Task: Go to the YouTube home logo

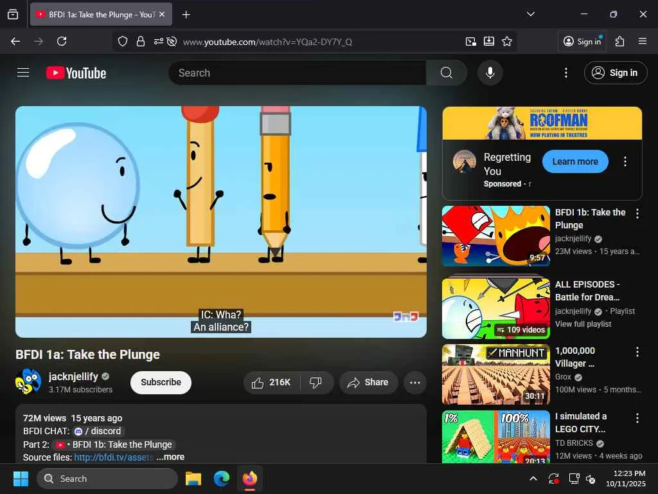Action: click(x=76, y=73)
